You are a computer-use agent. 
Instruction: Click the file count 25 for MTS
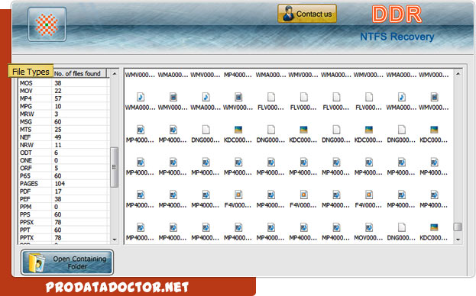[58, 130]
